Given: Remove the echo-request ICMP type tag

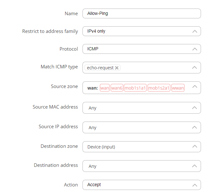Looking at the screenshot, I should pyautogui.click(x=117, y=68).
